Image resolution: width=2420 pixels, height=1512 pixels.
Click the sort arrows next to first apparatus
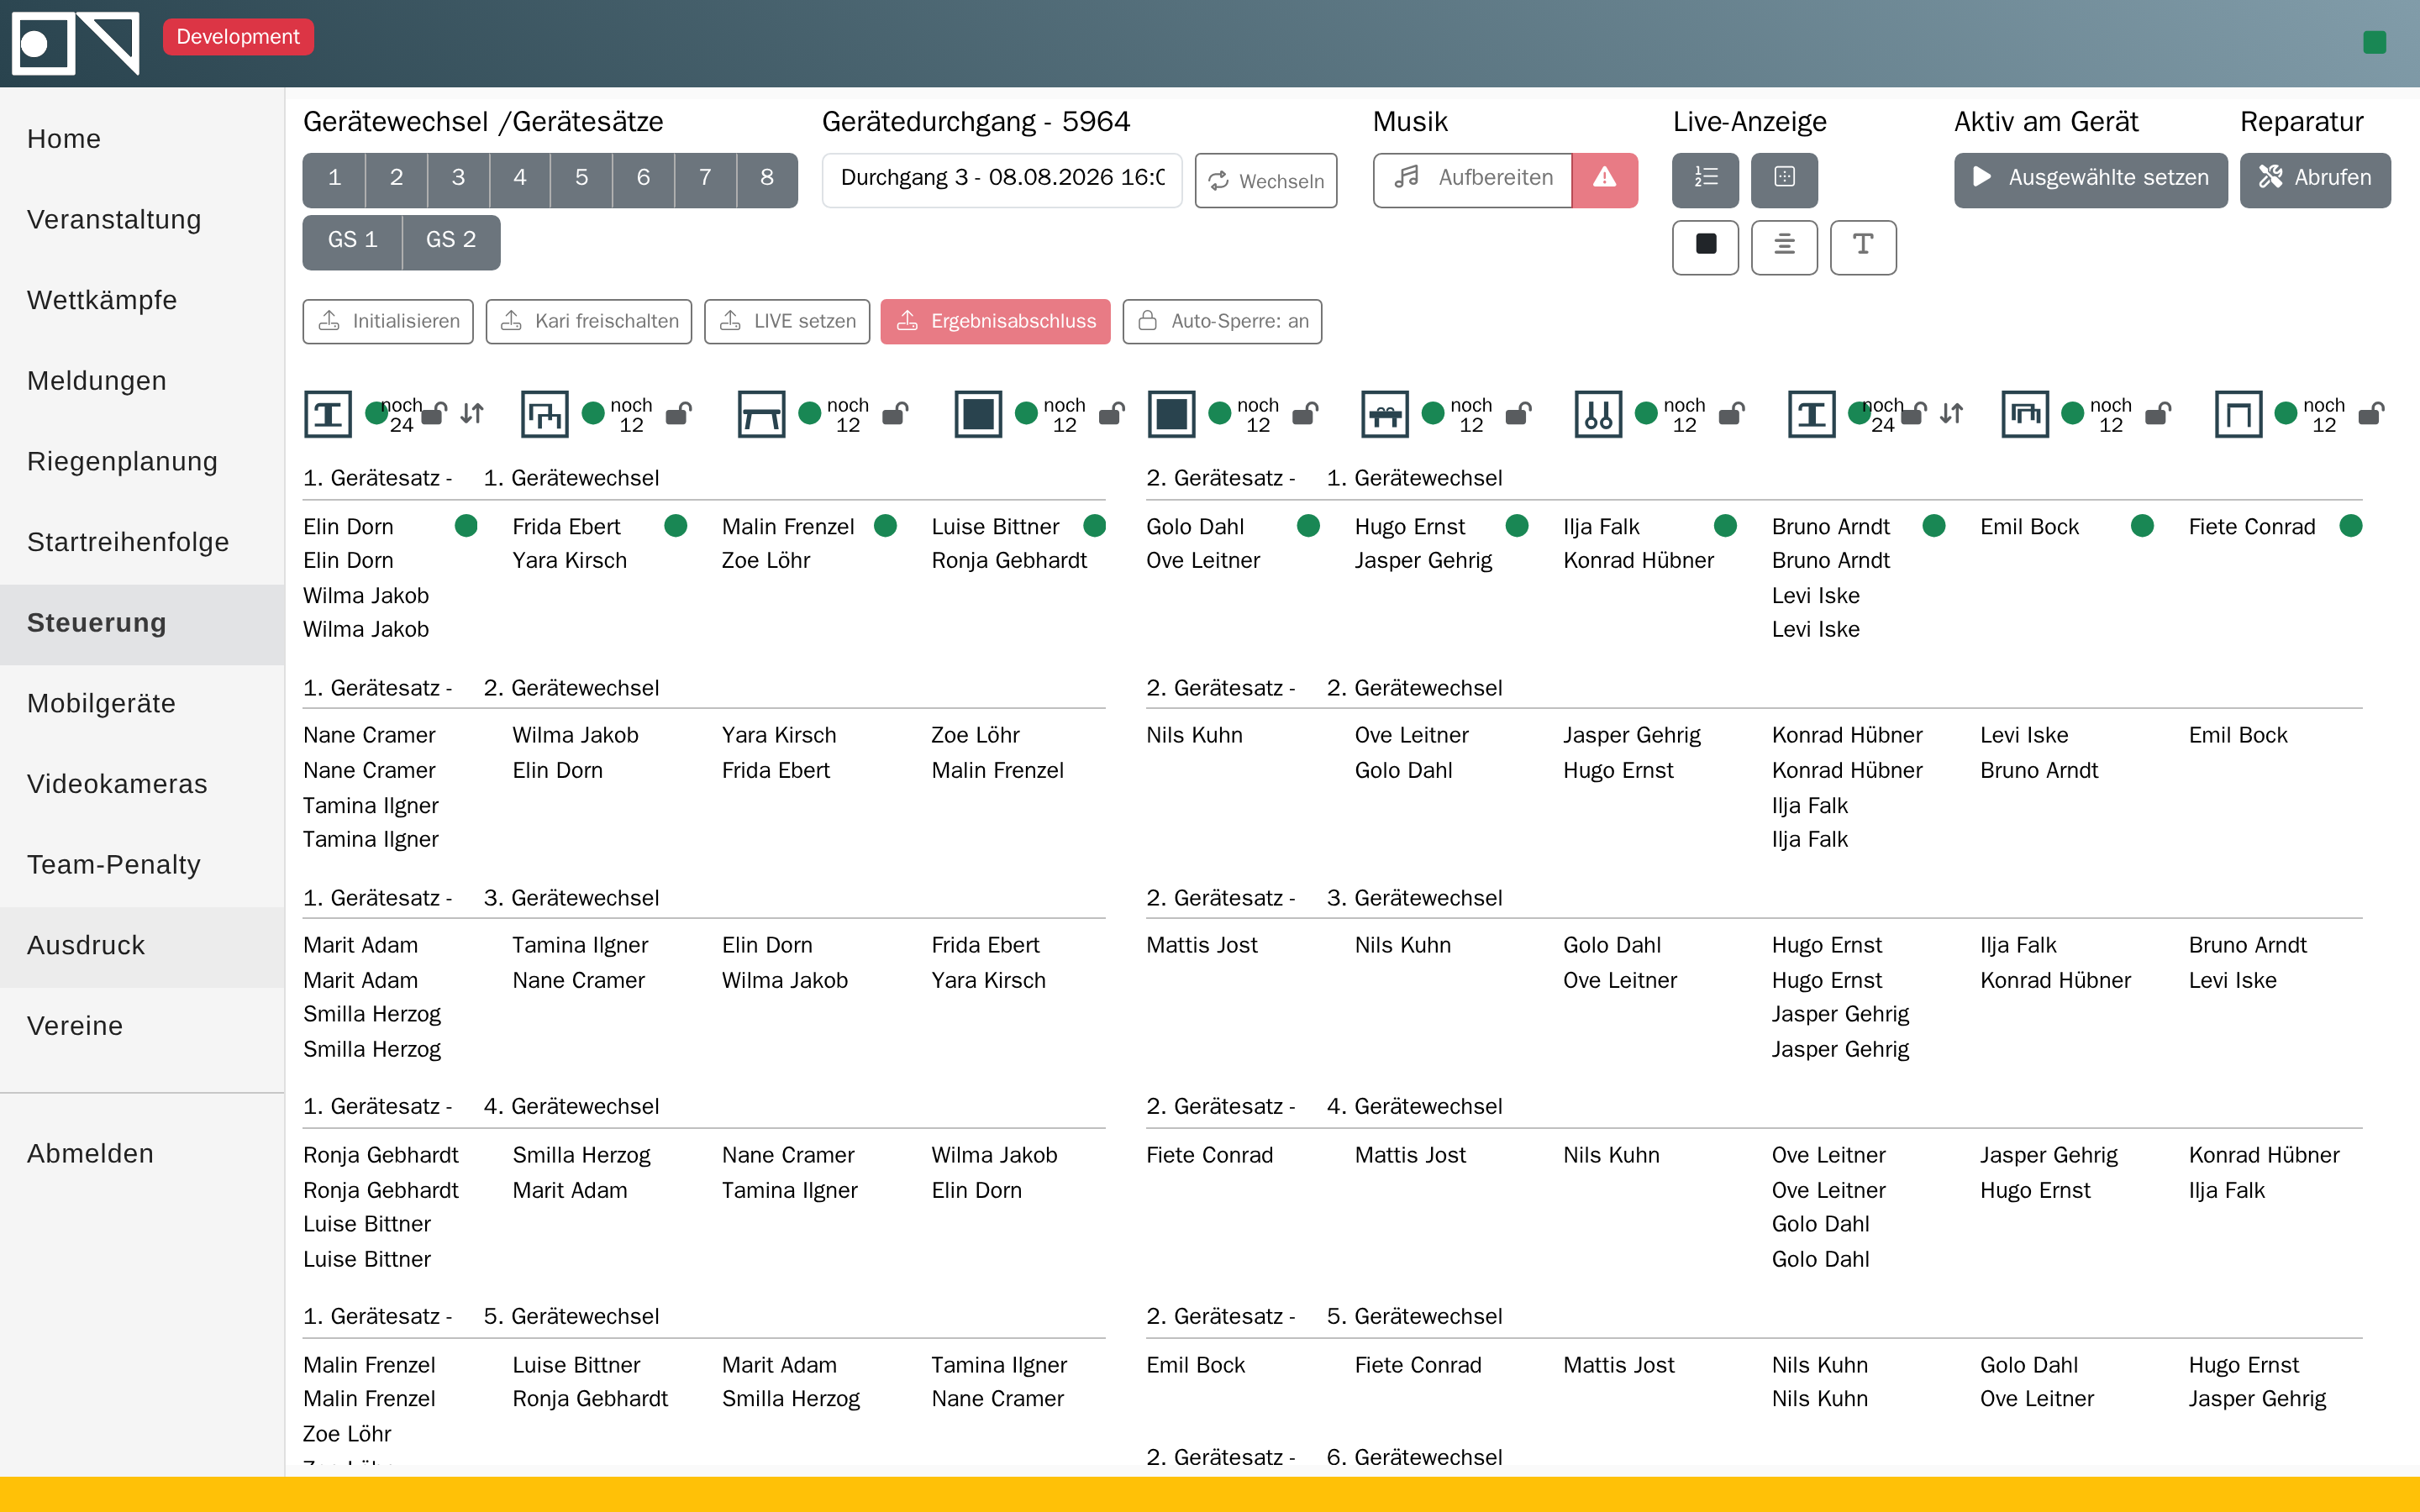472,413
